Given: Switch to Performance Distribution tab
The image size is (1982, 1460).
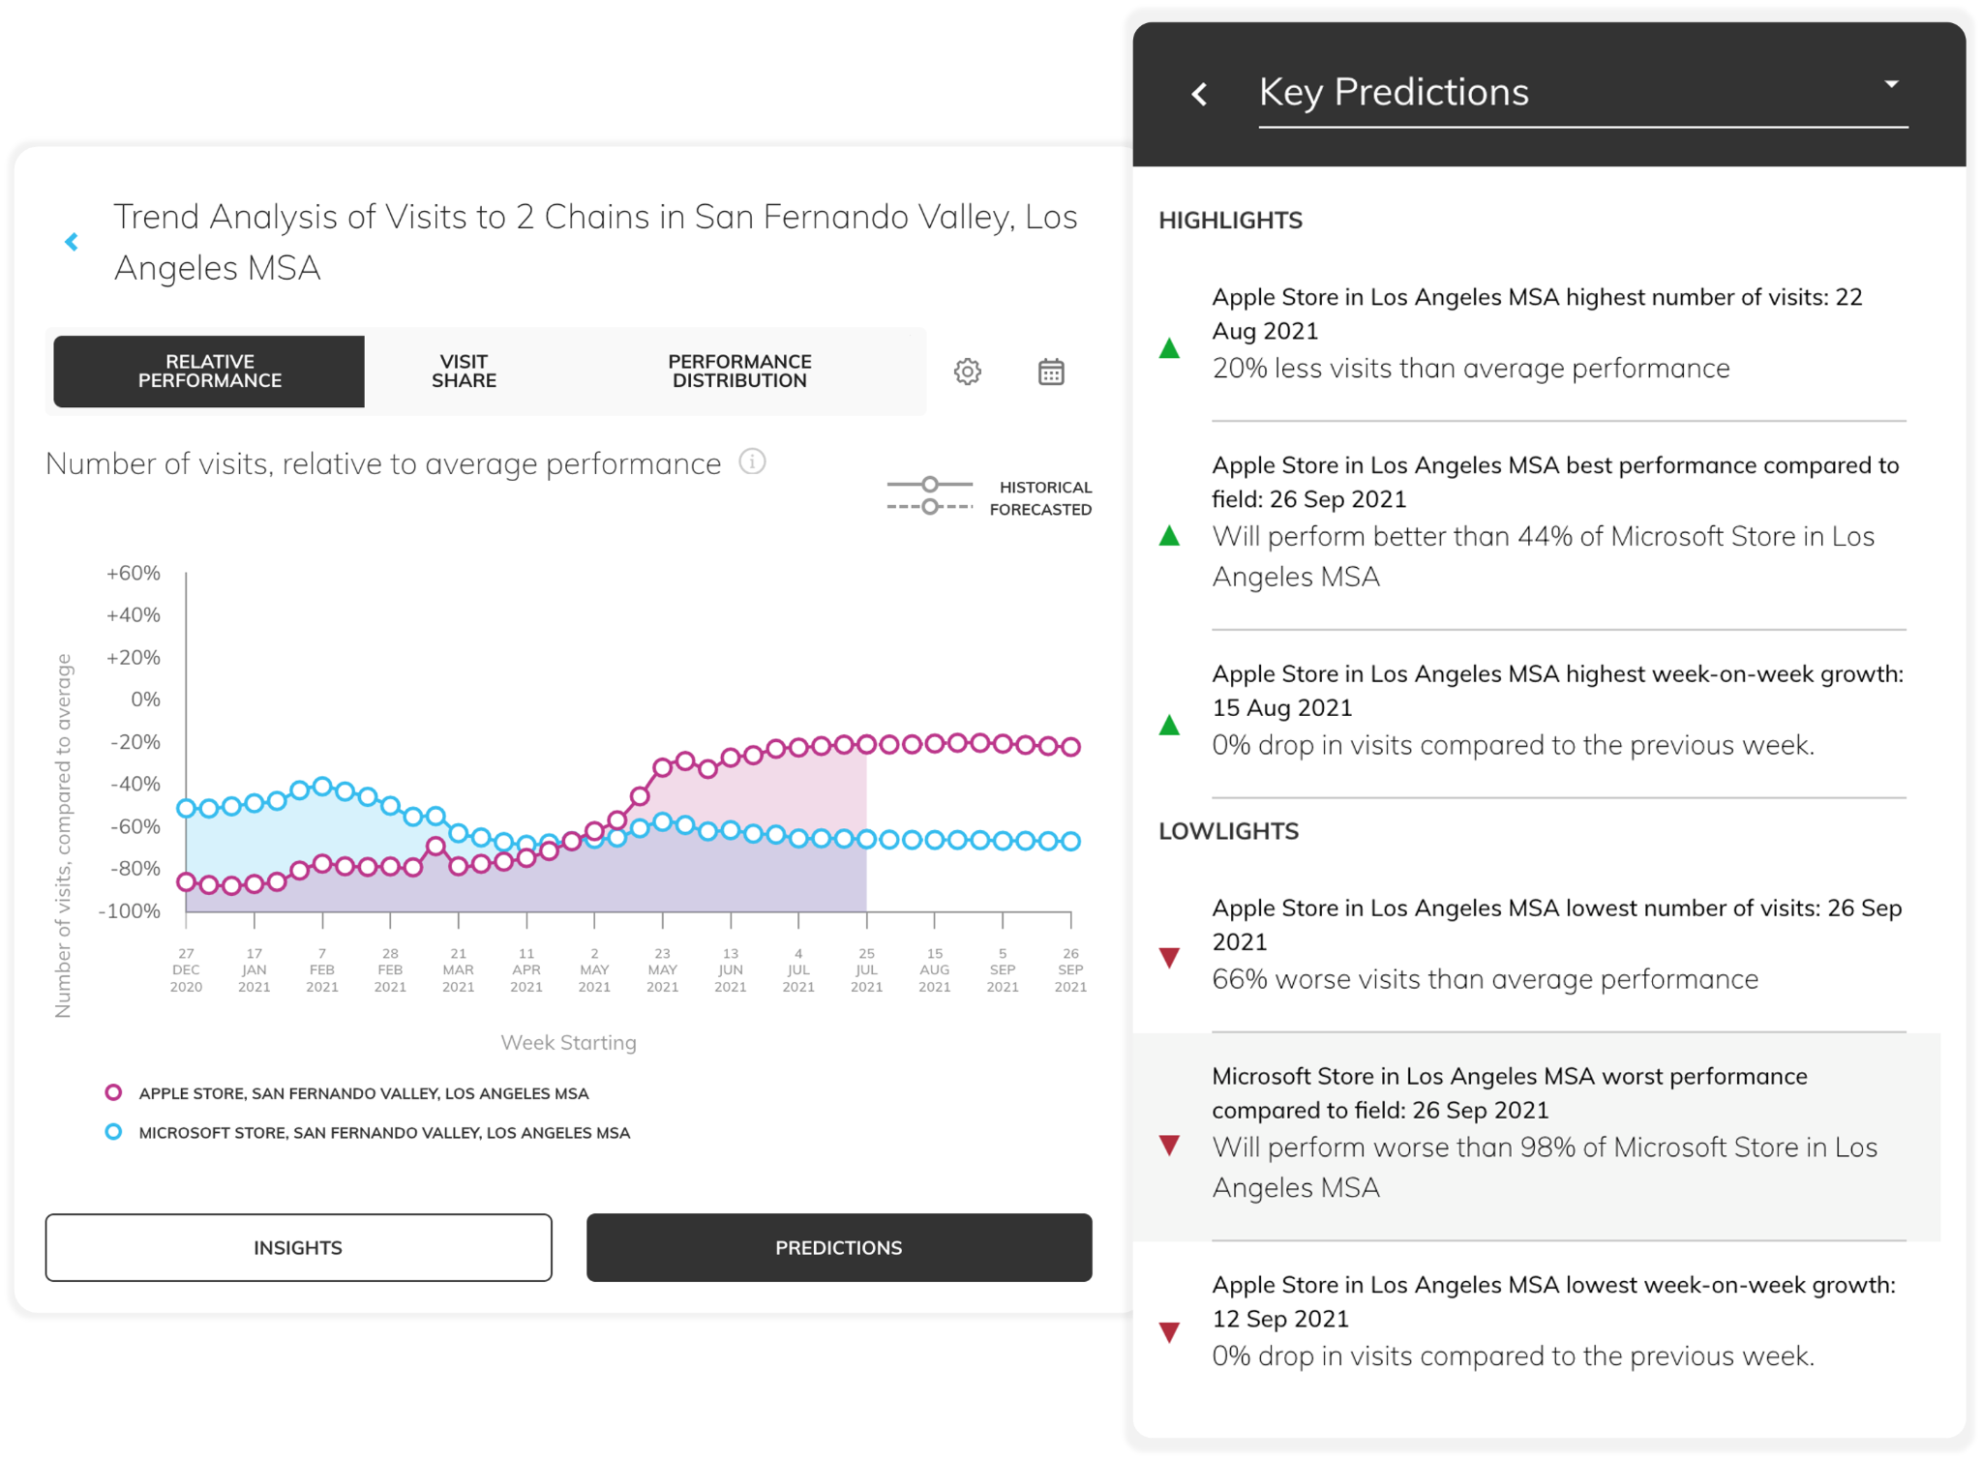Looking at the screenshot, I should pos(739,372).
